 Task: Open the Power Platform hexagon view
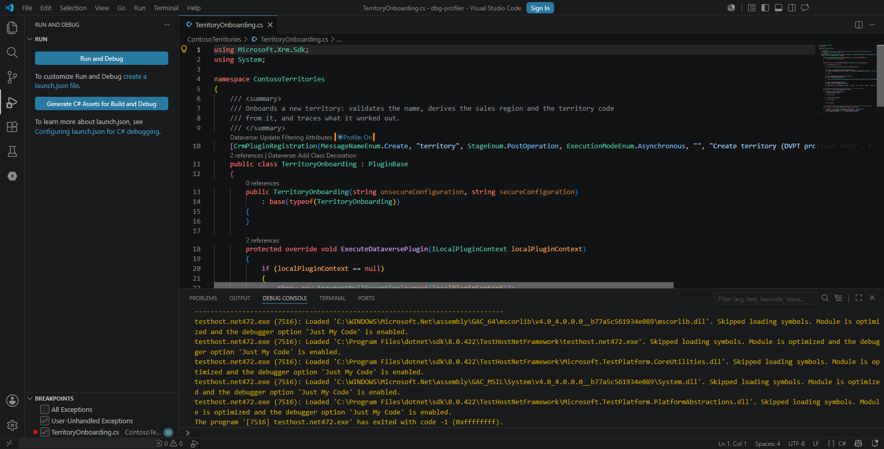click(12, 176)
